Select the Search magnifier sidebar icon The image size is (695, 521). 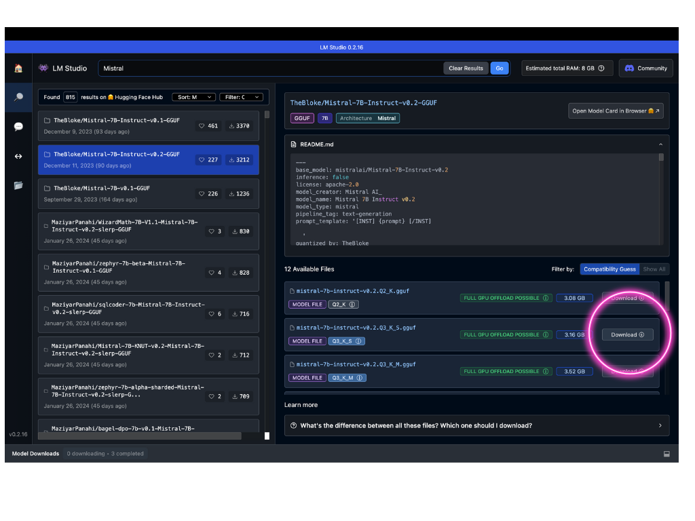18,97
